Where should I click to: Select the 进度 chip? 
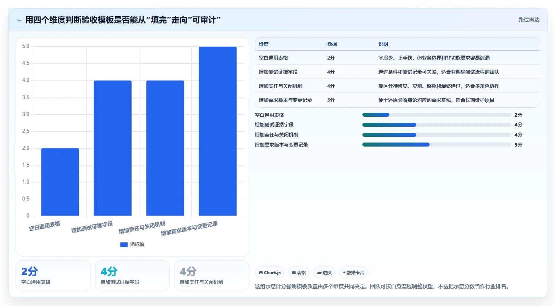(x=324, y=273)
